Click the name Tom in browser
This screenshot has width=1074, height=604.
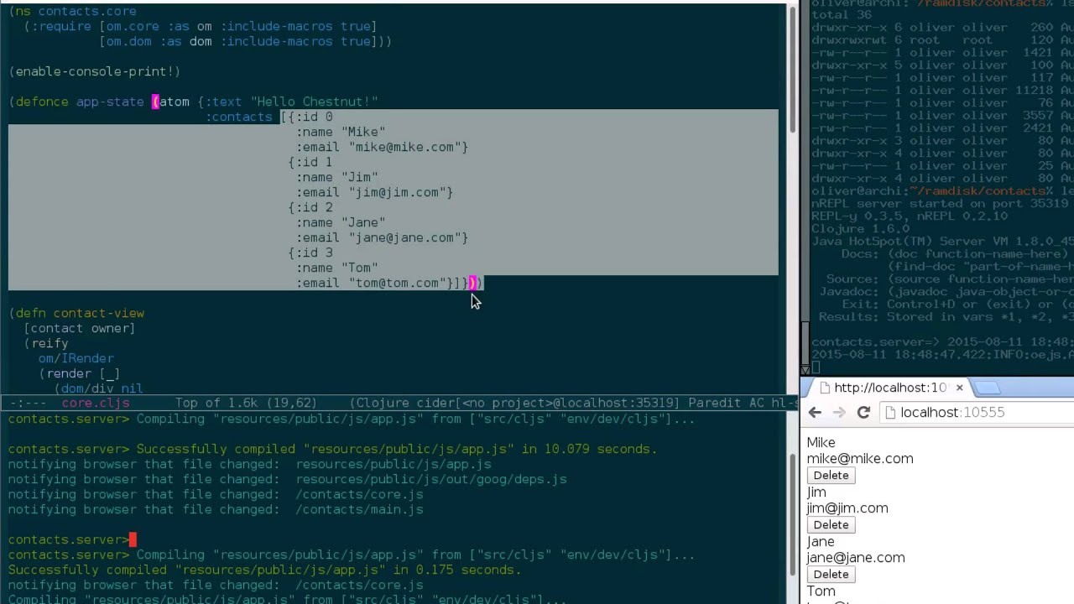point(821,591)
